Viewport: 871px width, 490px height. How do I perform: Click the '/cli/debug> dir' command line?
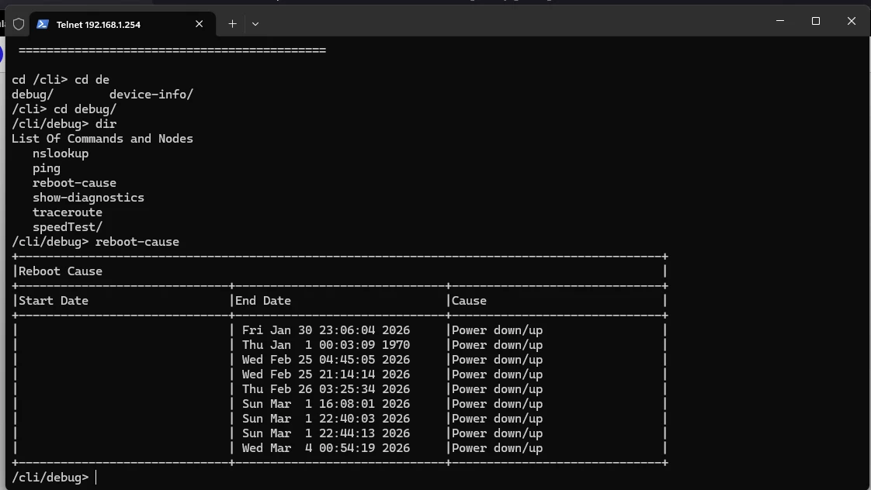click(x=64, y=124)
